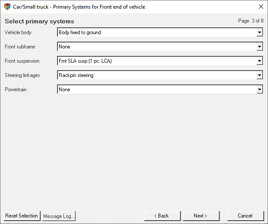Select the 'Frnt SLA susp (1 pc. LCA)' field
This screenshot has height=224, width=268.
[156, 61]
